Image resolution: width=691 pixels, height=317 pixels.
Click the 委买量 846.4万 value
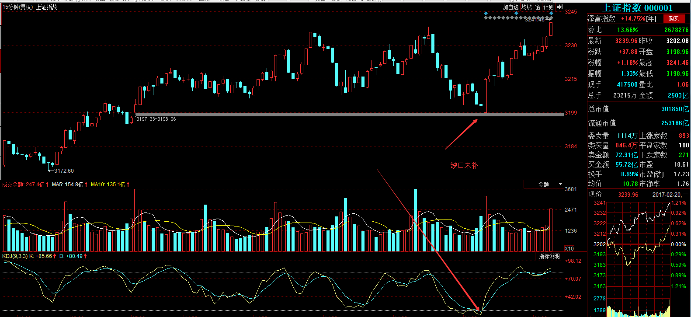(626, 145)
